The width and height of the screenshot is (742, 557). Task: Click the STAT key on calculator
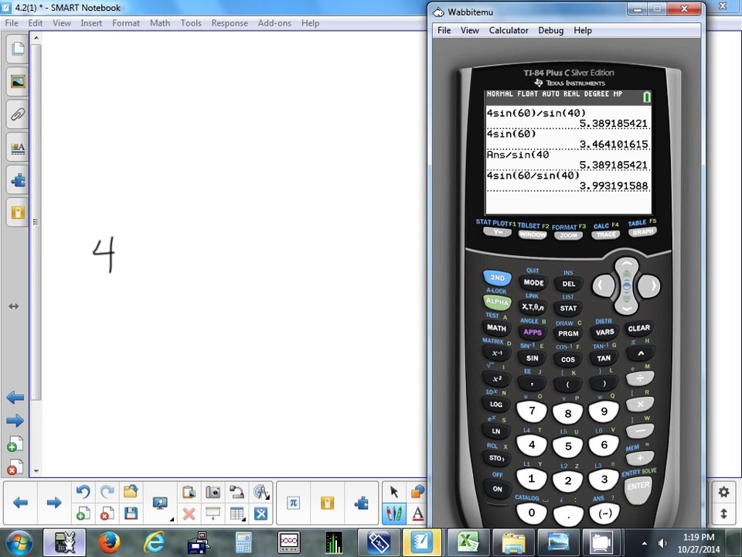tap(568, 309)
